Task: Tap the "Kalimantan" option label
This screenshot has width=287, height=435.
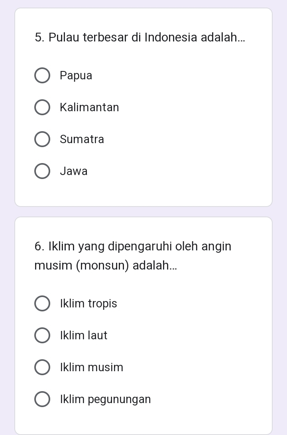Action: pos(89,108)
